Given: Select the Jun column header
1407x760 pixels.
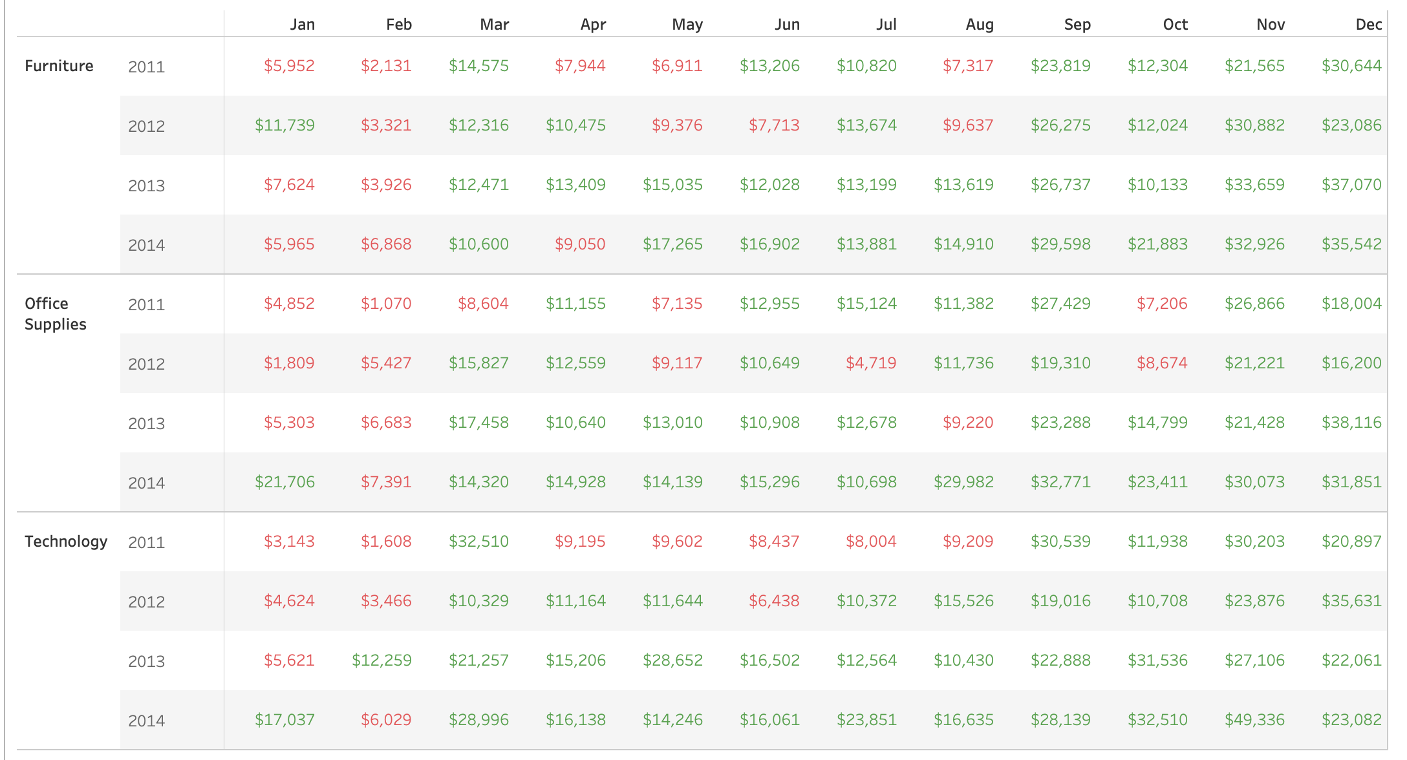Looking at the screenshot, I should point(787,25).
